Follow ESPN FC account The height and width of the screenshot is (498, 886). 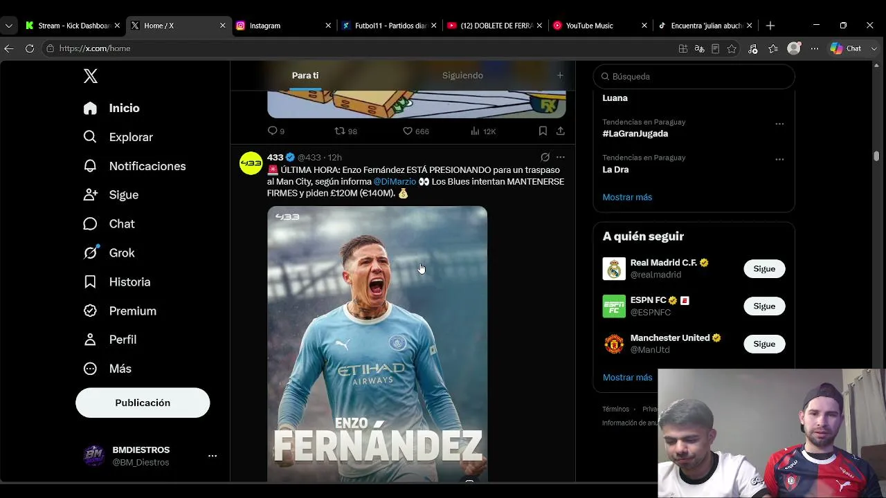764,306
